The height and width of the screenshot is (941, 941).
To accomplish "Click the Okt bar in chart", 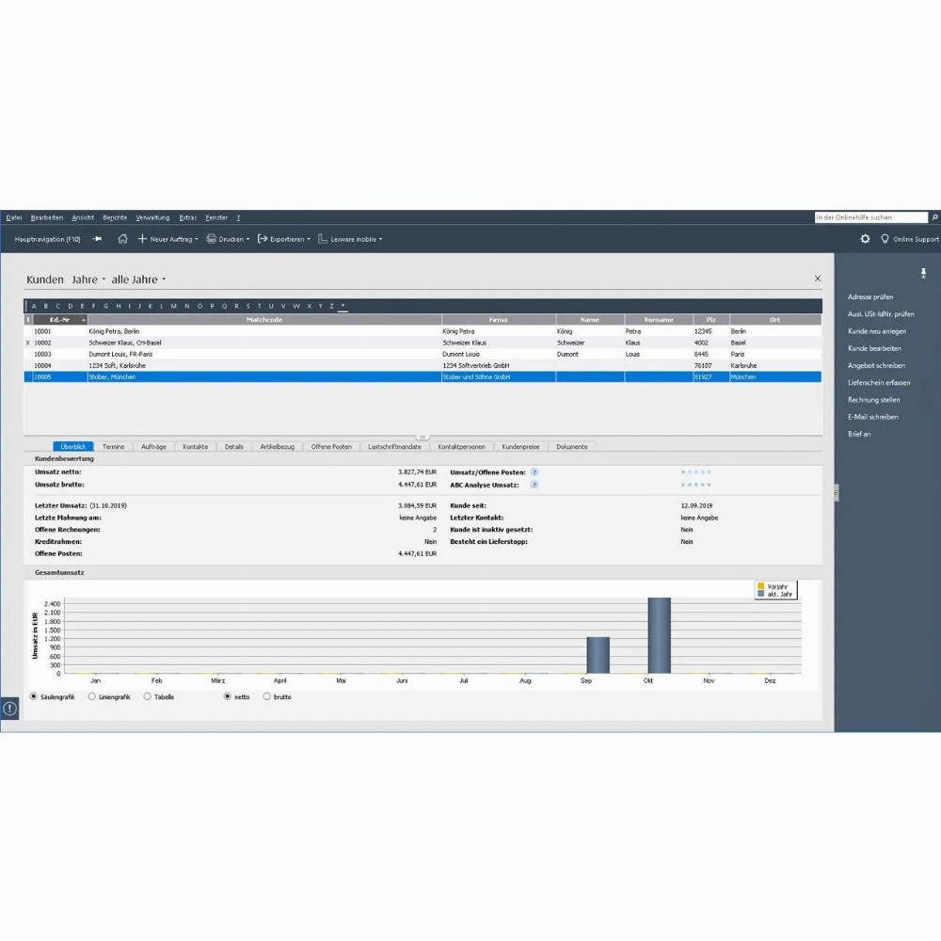I will pyautogui.click(x=659, y=635).
